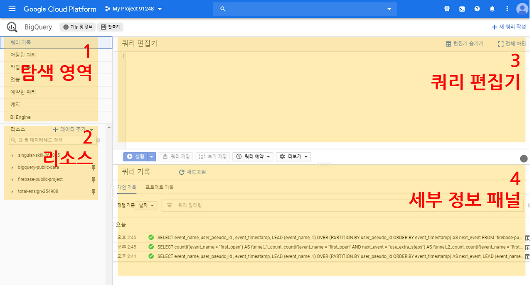Run the query with the 실행 button
532x285 pixels.
click(136, 156)
